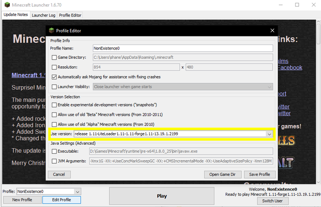
Task: Click the Minecraft block icon in the launcher title bar
Action: (x=7, y=5)
